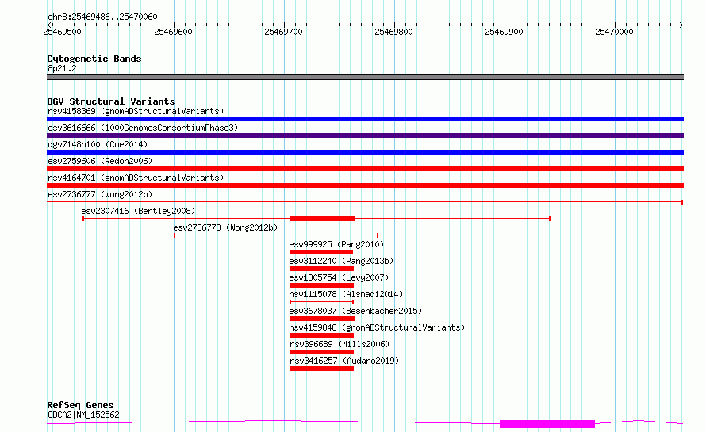
Task: Click ruler position 25469800
Action: point(394,32)
